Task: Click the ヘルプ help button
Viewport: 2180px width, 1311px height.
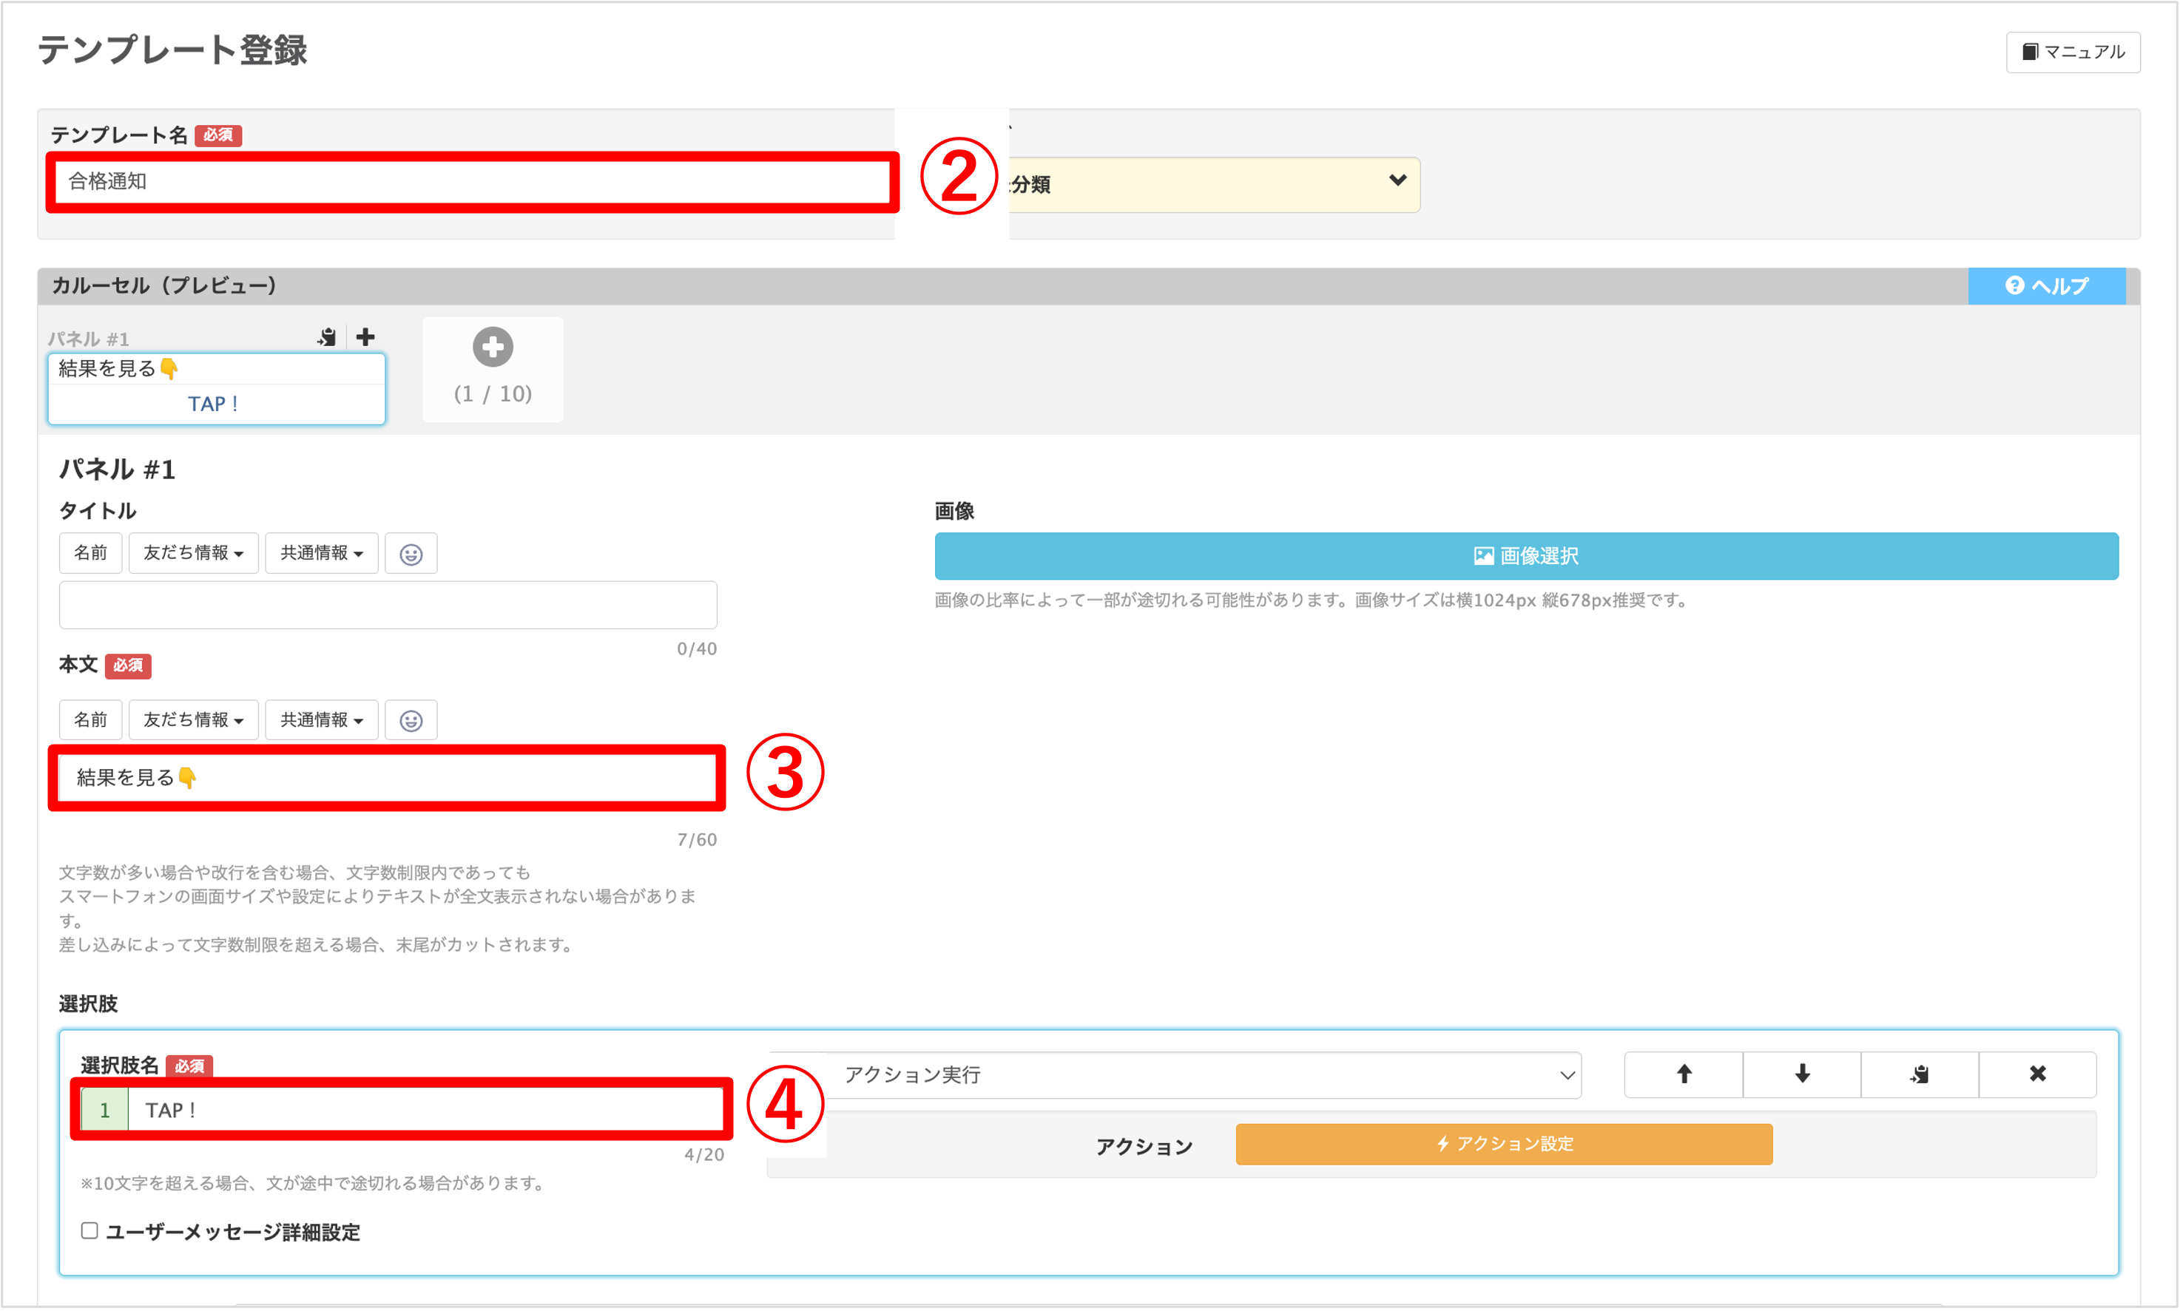Action: pos(2045,286)
